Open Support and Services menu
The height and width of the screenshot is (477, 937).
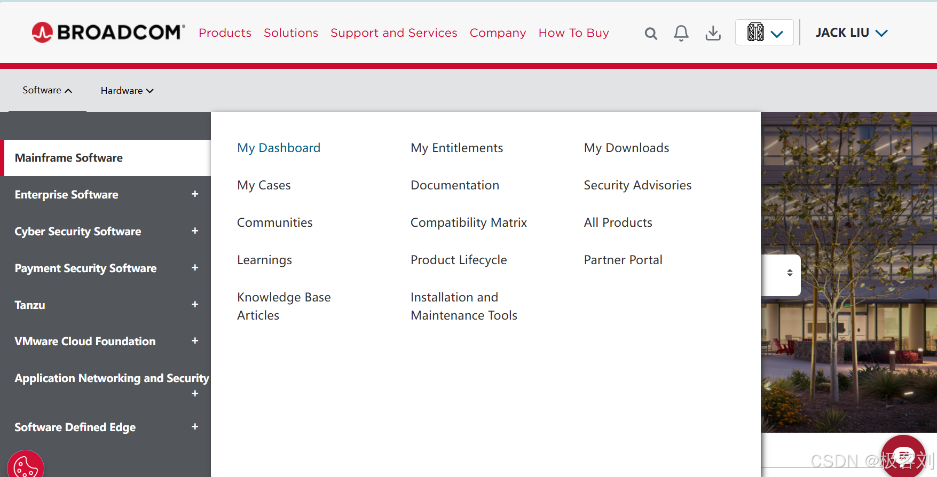[x=394, y=33]
